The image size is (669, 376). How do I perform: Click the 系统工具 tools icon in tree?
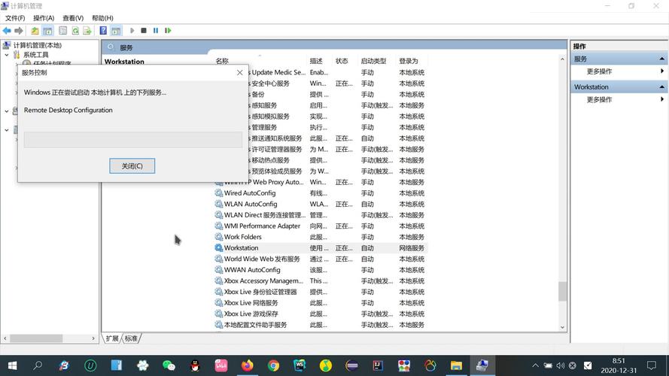[17, 55]
